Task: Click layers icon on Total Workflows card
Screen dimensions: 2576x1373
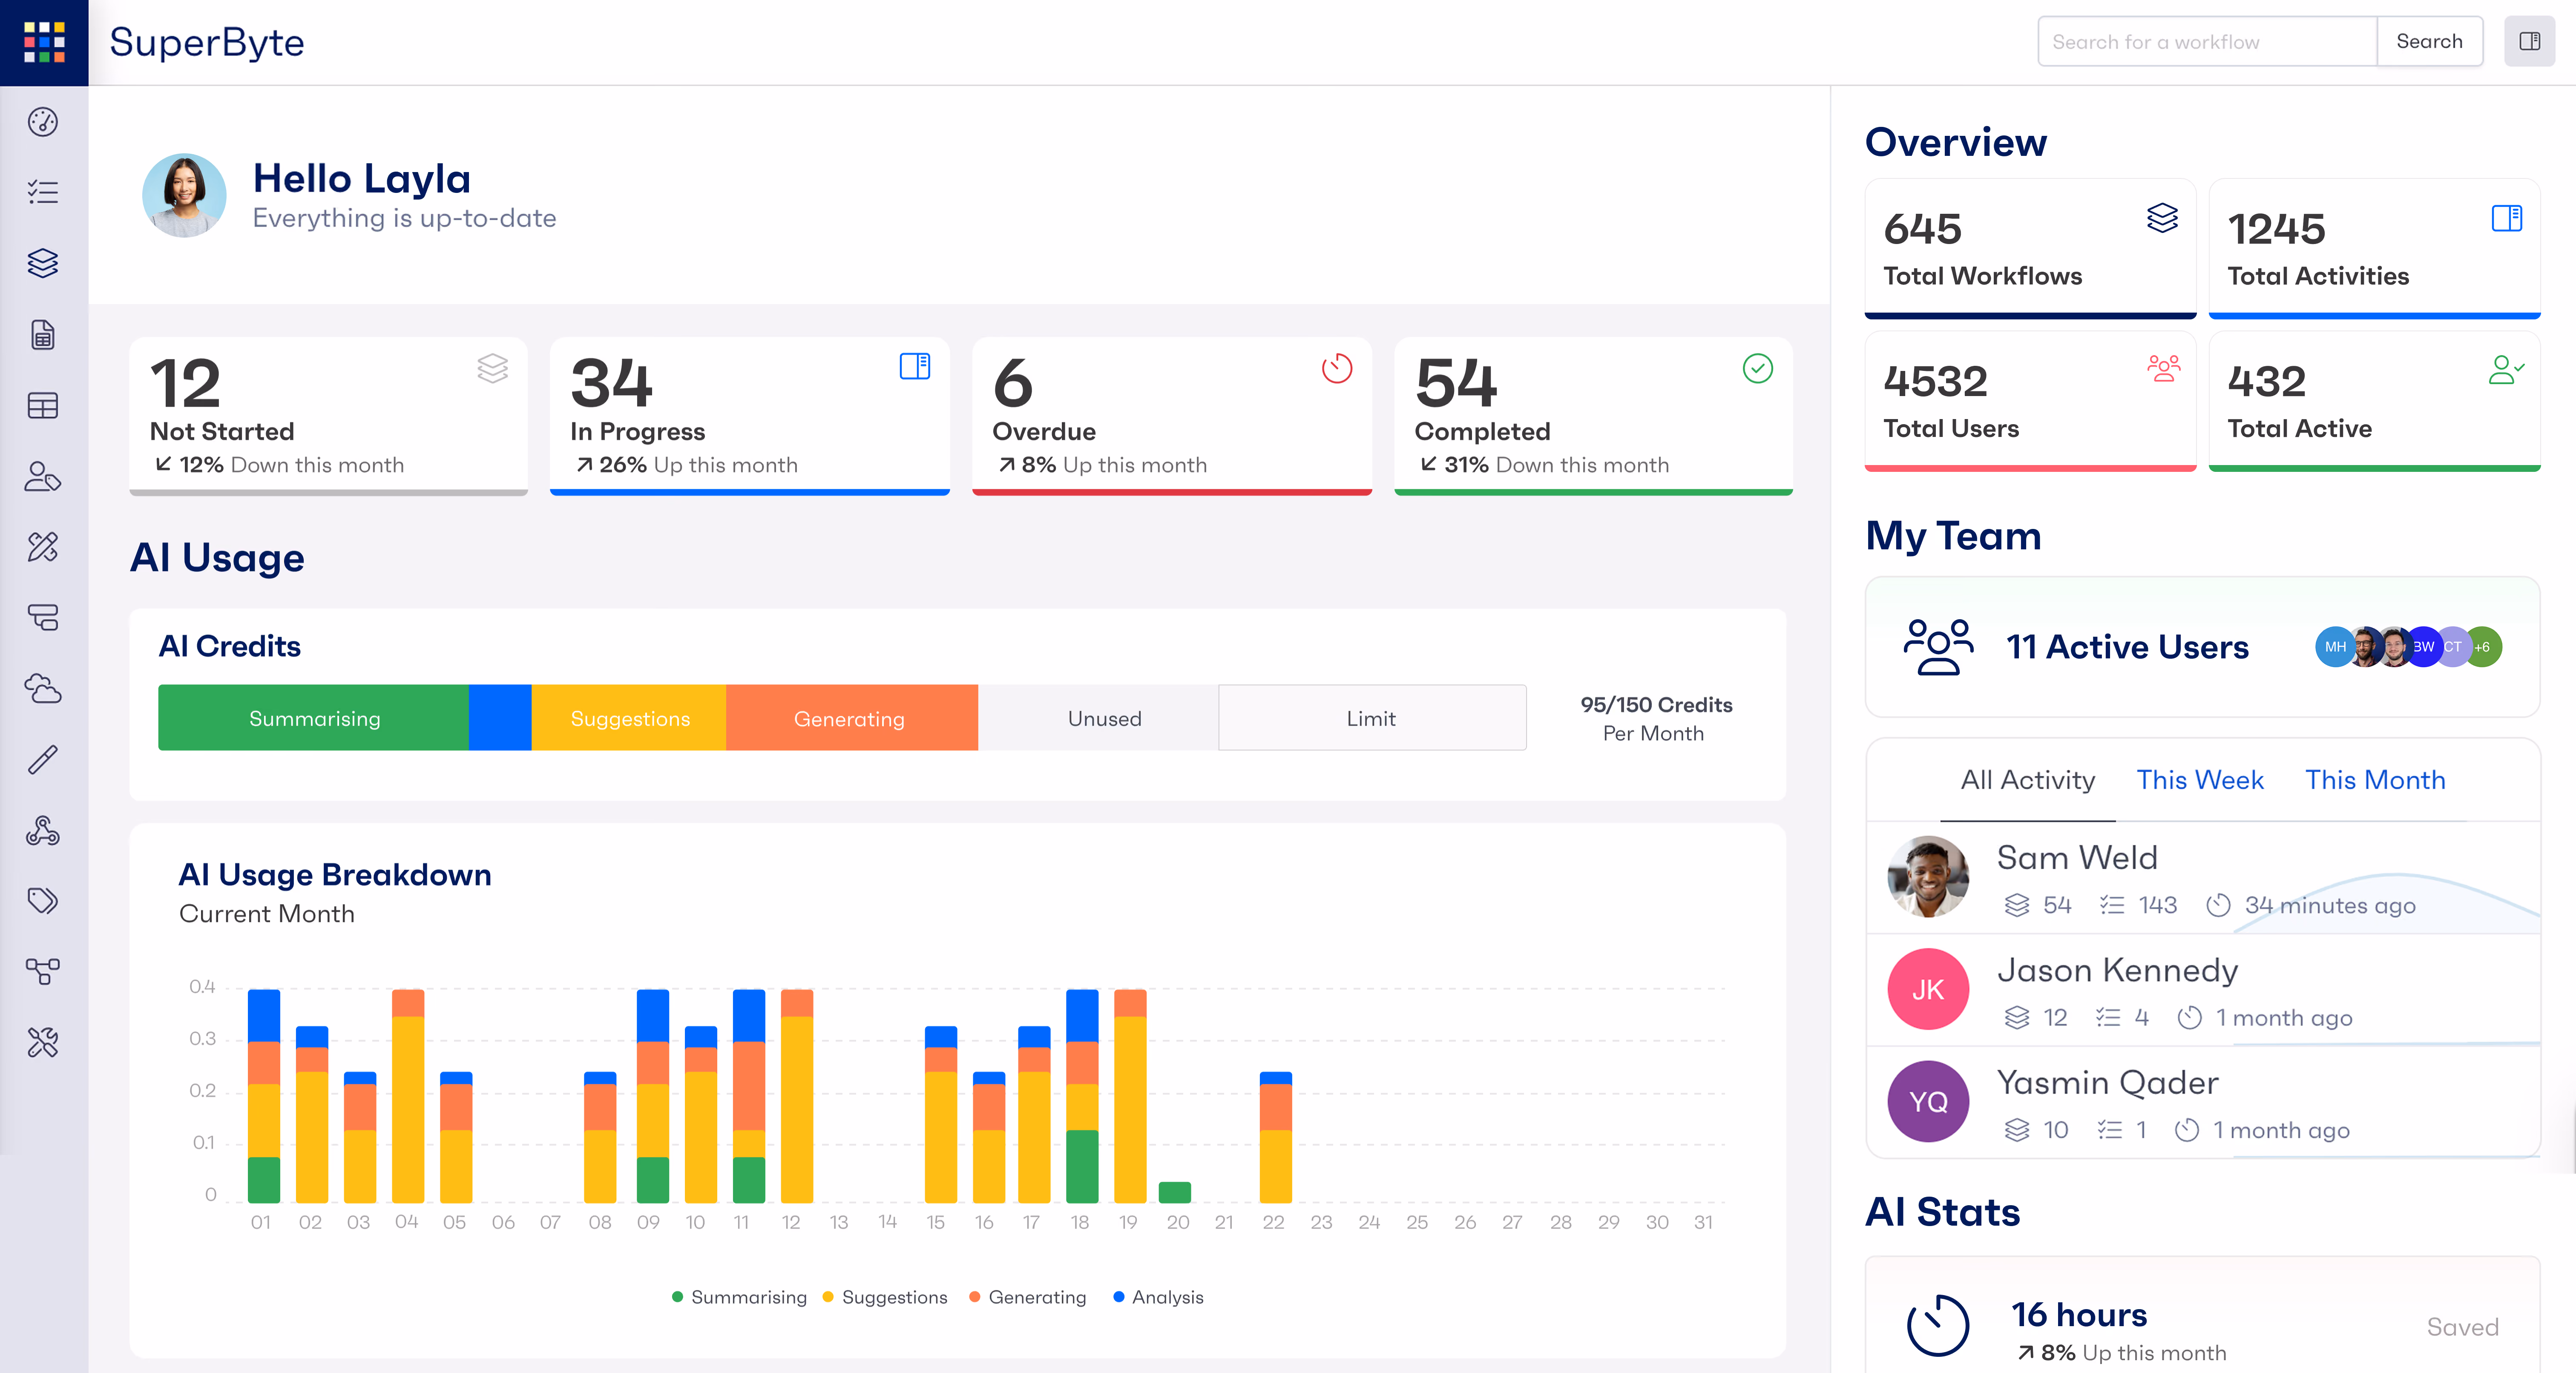Action: [2162, 218]
